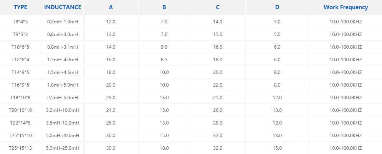Select the T18*10*8 row label
This screenshot has height=154, width=382.
[20, 97]
